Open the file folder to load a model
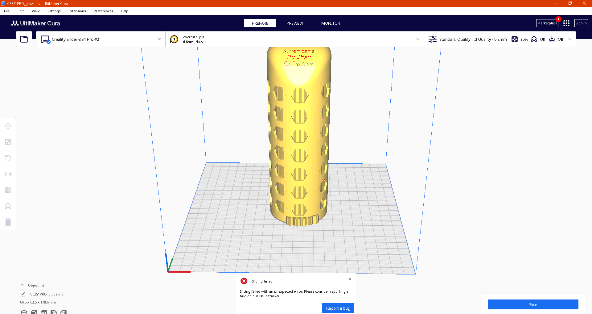Image resolution: width=592 pixels, height=314 pixels. pyautogui.click(x=24, y=39)
